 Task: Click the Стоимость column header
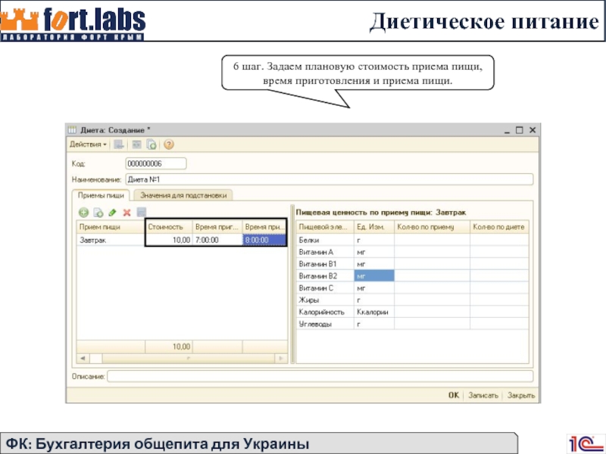[x=169, y=227]
